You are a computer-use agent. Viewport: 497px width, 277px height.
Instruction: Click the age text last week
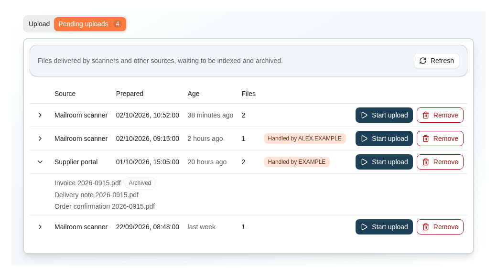(x=202, y=227)
